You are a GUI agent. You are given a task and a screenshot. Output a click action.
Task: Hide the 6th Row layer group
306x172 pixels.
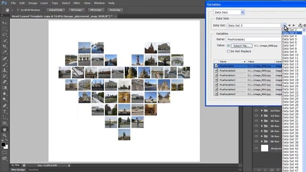256,131
